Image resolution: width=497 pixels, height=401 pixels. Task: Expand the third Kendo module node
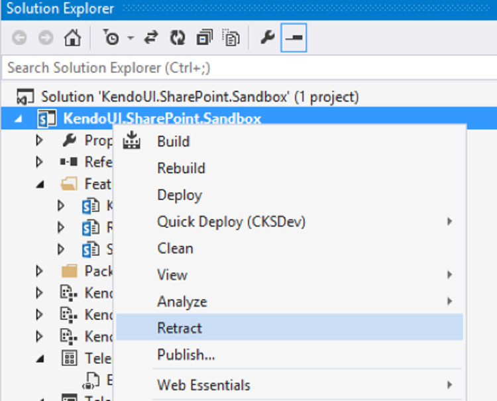39,336
